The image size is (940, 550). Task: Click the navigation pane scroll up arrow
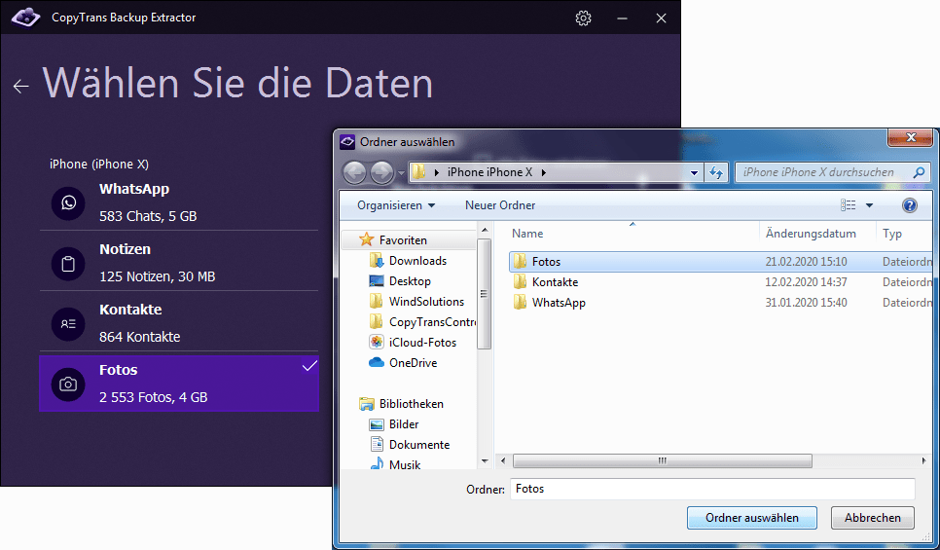point(485,230)
